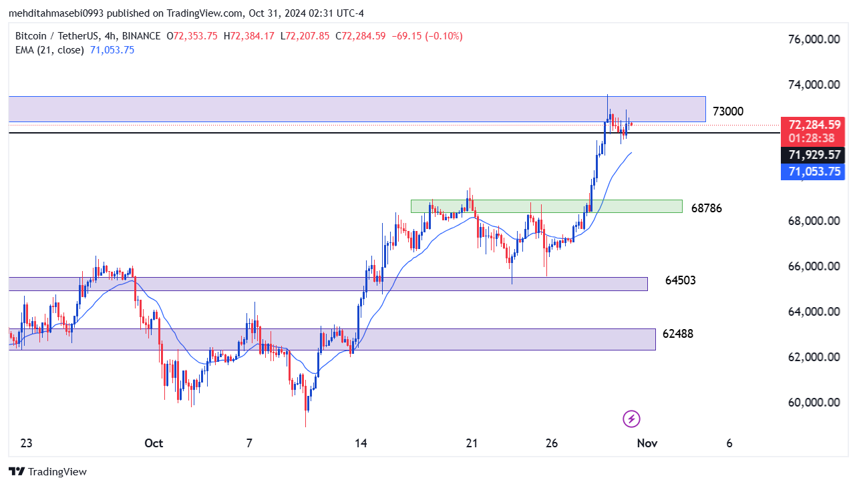The height and width of the screenshot is (486, 857).
Task: Click the low price value L72,207.85
Action: [x=305, y=36]
